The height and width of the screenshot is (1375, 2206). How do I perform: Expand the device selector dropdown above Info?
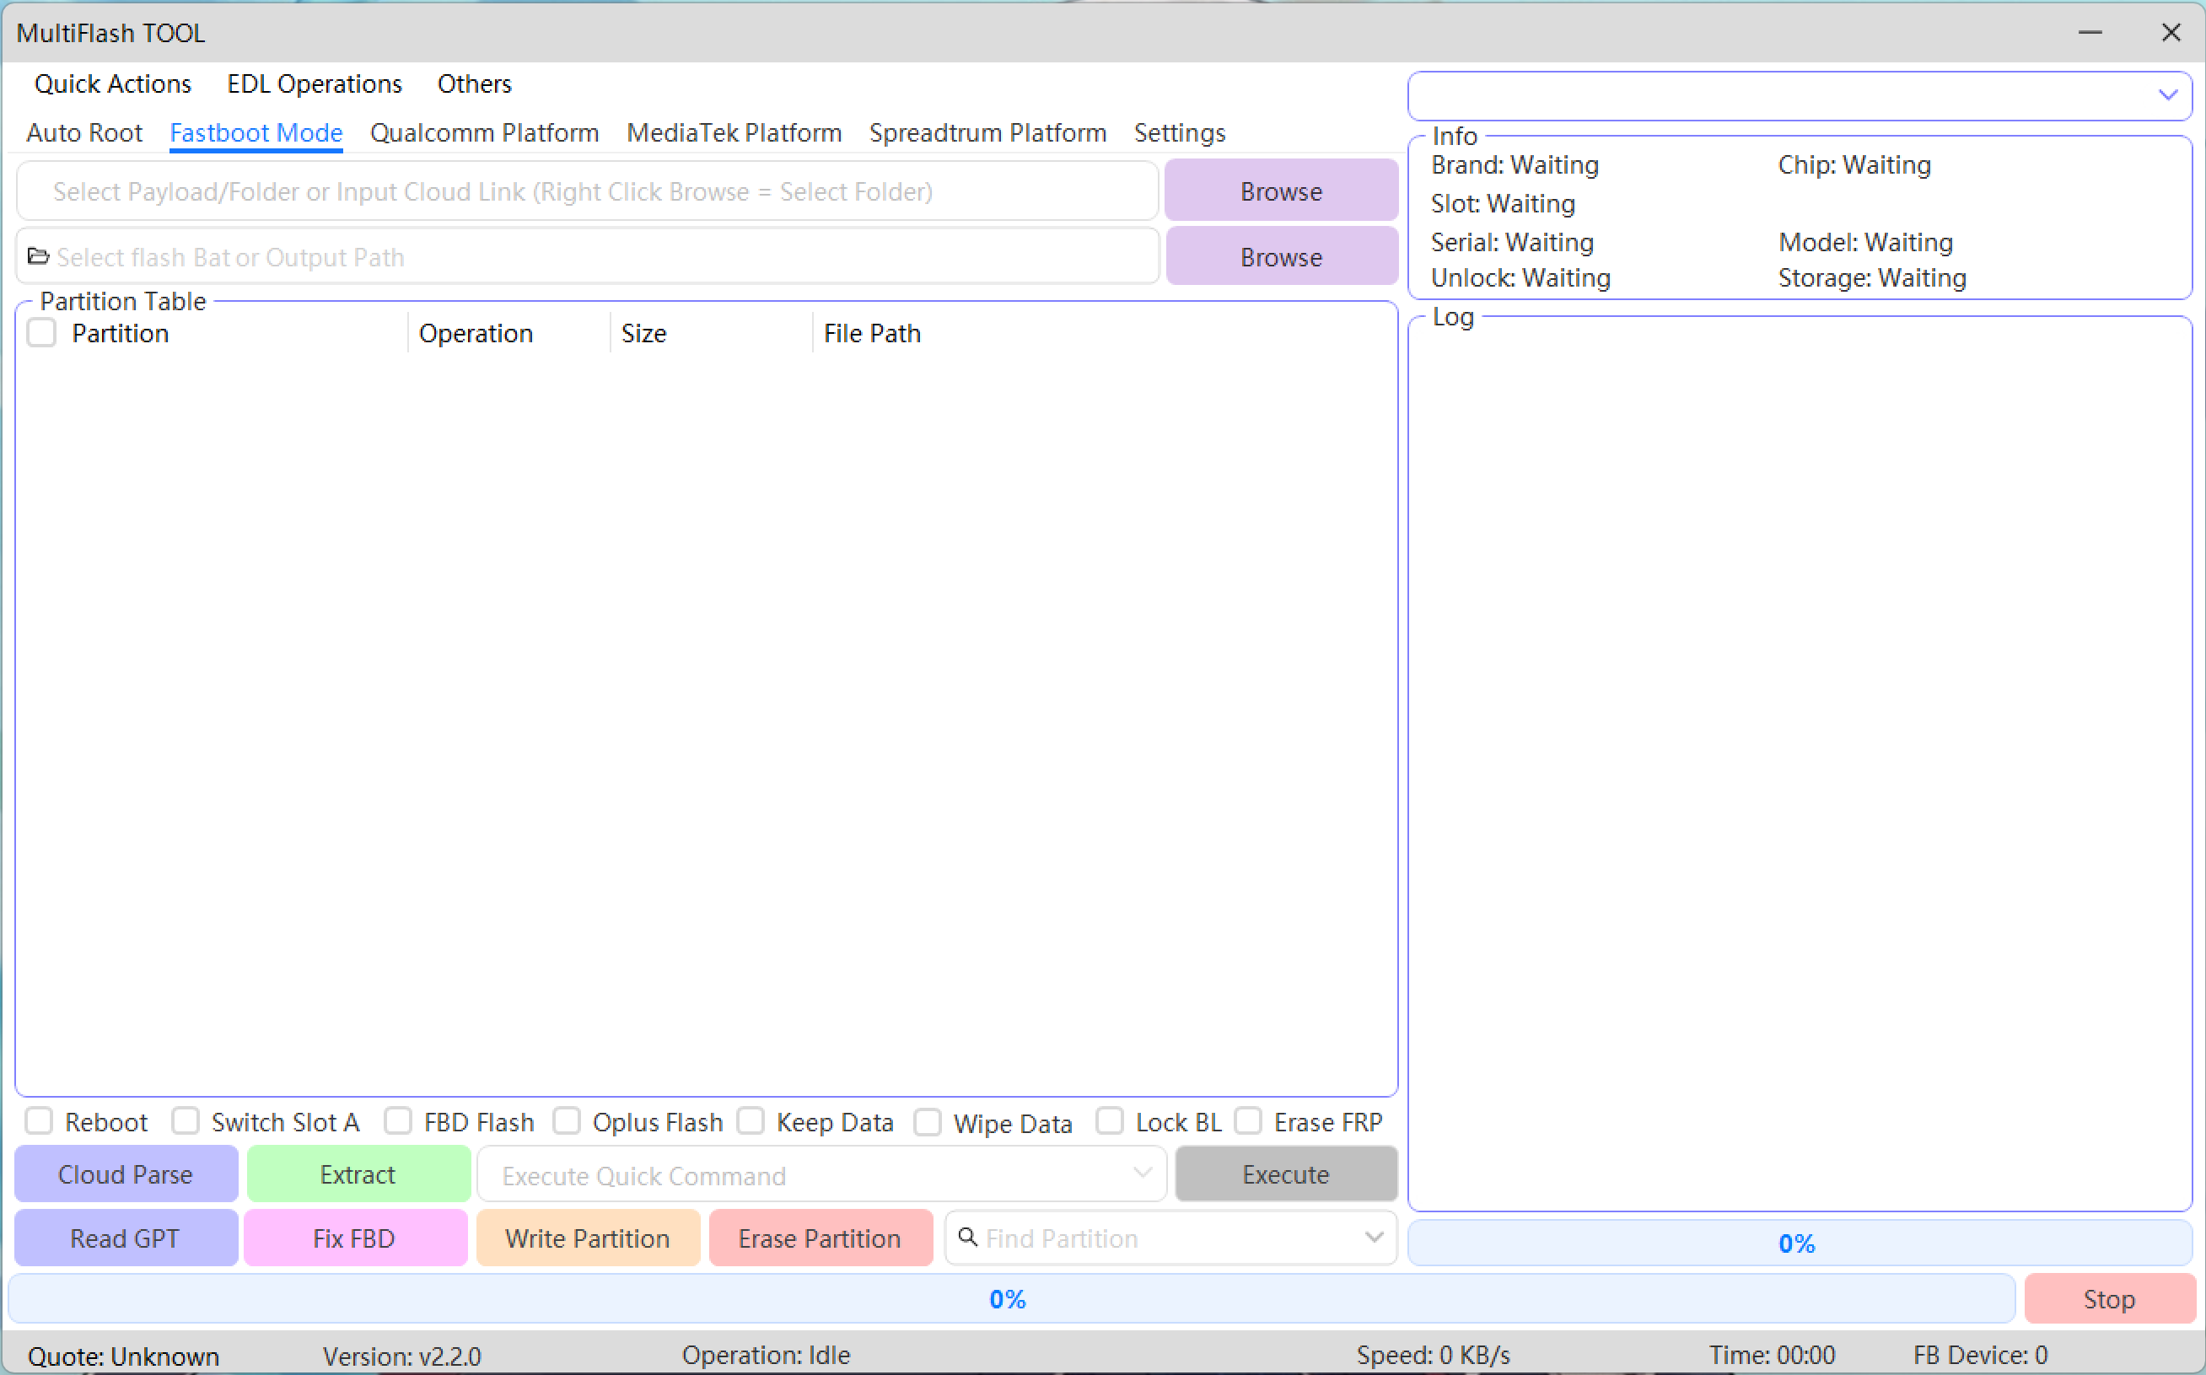[x=2168, y=95]
